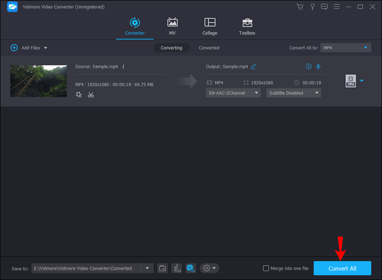Click the output resolution 1920x1080 value
The image size is (382, 280).
click(262, 83)
